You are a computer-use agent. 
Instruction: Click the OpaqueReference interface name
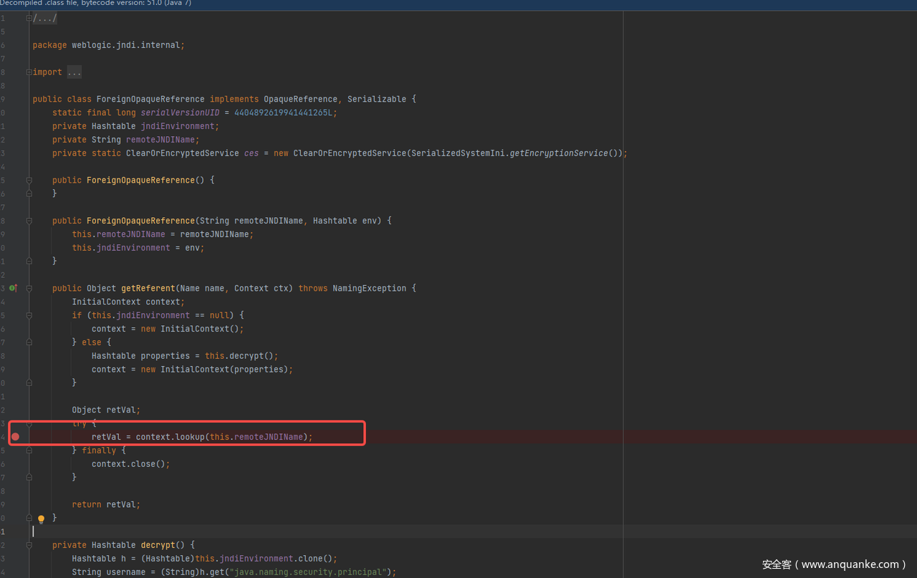click(300, 100)
